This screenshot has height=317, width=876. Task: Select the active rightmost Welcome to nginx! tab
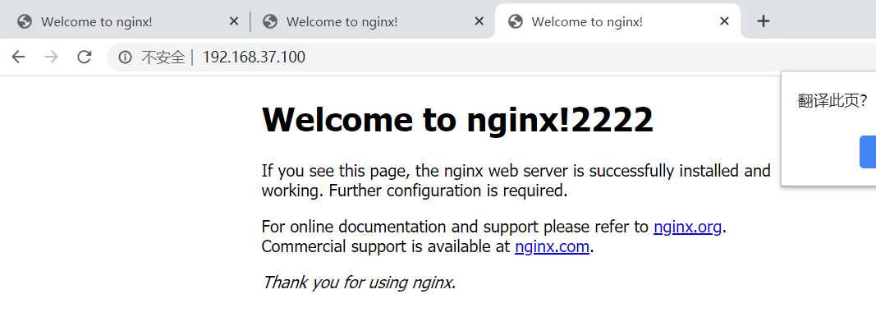pos(617,21)
